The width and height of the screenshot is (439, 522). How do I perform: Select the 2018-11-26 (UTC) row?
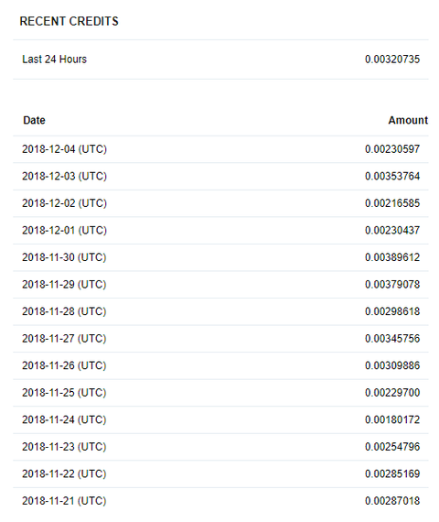pyautogui.click(x=220, y=366)
